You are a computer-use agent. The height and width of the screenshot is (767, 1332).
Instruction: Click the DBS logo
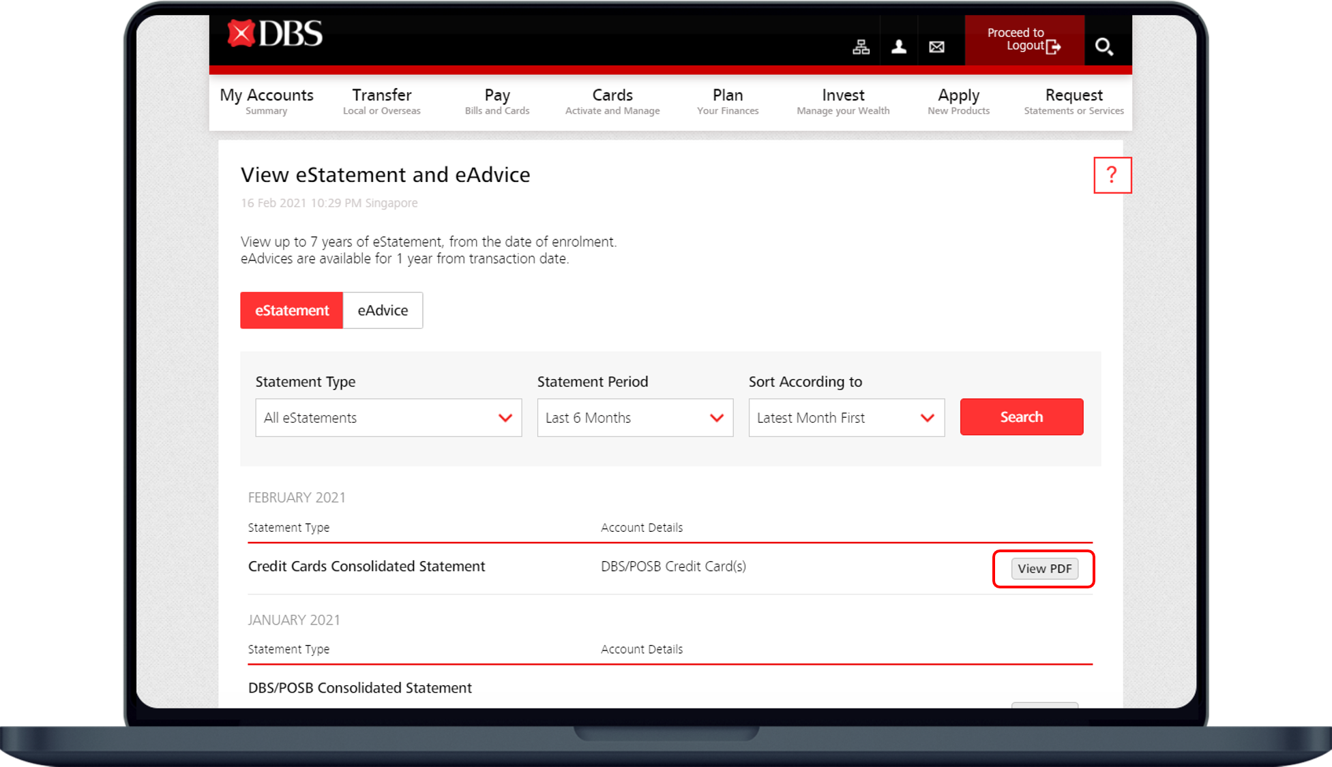click(275, 33)
